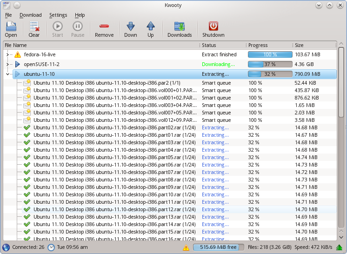This screenshot has height=254, width=347.
Task: Click the envelope icon of vol012+09.PAR file
Action: [x=27, y=120]
